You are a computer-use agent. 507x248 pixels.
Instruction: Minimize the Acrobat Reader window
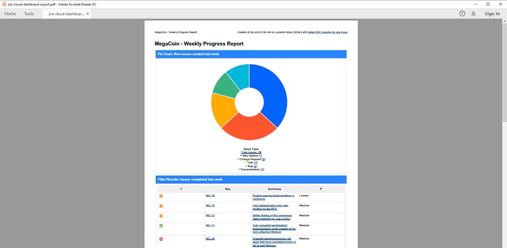[476, 4]
